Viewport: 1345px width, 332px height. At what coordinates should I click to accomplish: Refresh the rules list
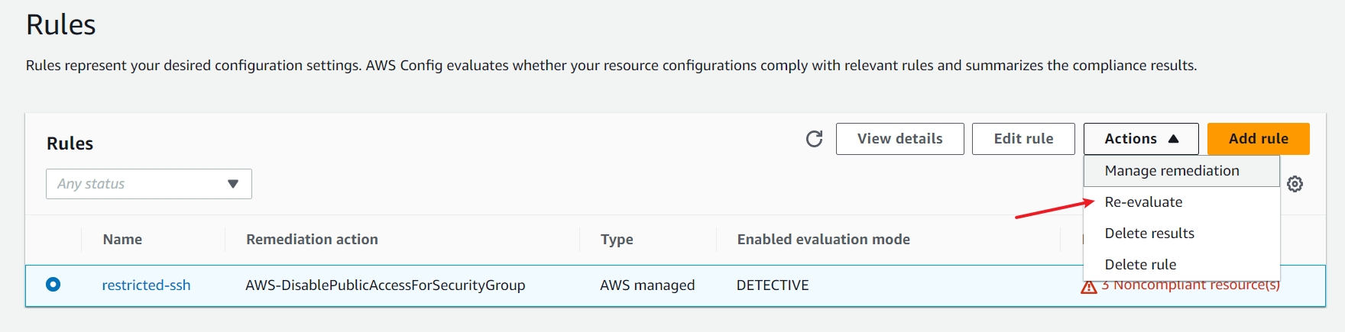pyautogui.click(x=814, y=139)
